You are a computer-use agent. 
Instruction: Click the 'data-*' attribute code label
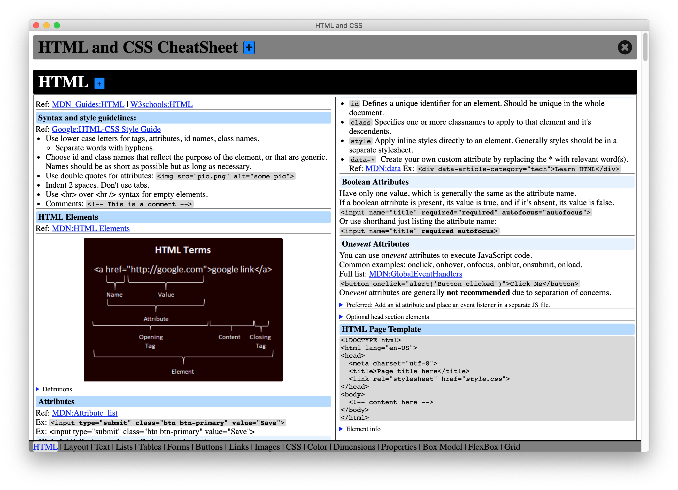point(362,159)
